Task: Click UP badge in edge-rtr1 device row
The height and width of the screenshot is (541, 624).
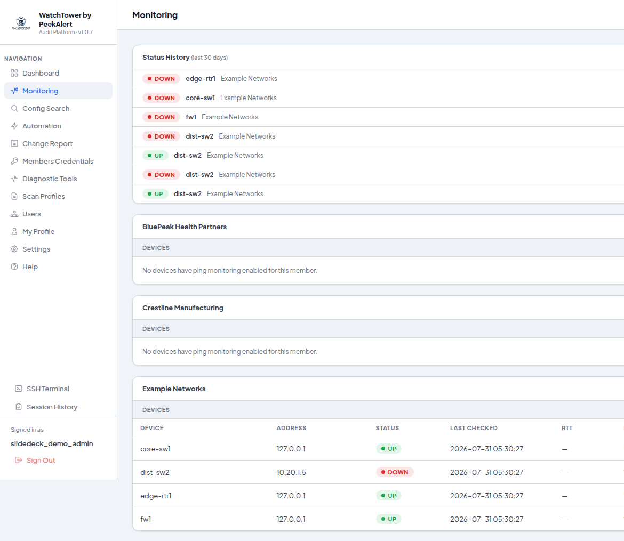Action: pos(388,496)
